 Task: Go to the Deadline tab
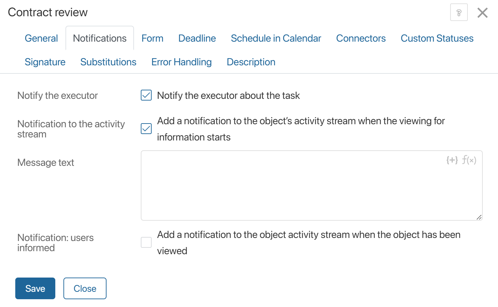click(197, 39)
